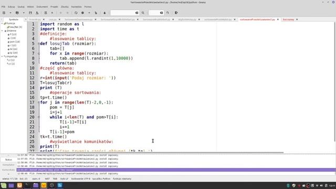This screenshot has width=336, height=189.
Task: Click the toolbar Close file X icon
Action: [x=52, y=13]
